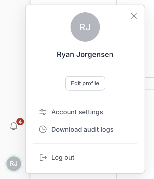This screenshot has height=179, width=154.
Task: Close the profile popup with the X
Action: click(134, 16)
